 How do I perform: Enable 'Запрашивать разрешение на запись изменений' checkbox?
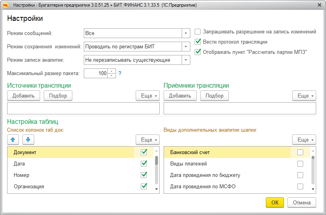(x=198, y=32)
